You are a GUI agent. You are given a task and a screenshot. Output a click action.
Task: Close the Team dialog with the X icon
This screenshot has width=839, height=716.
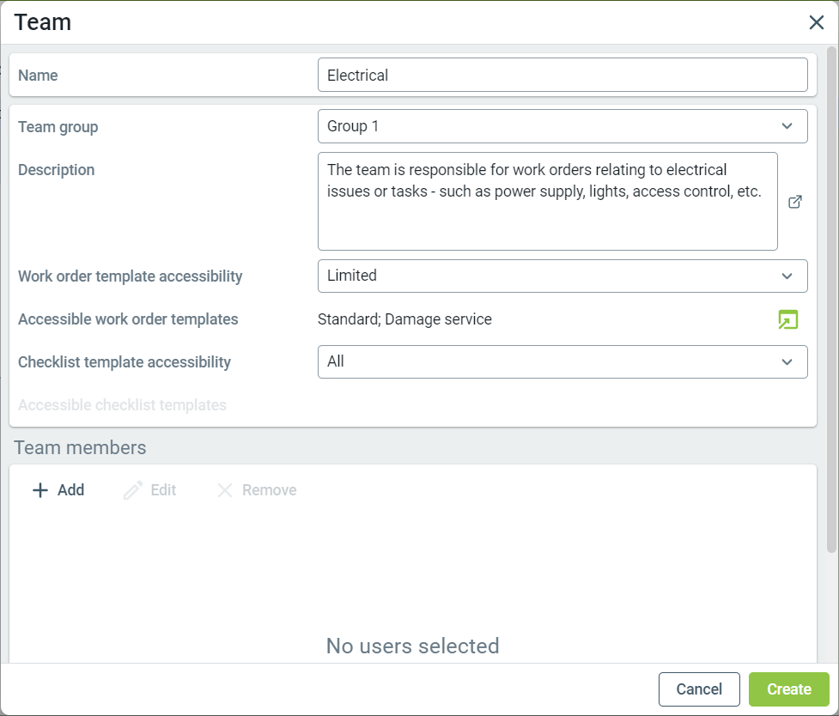[x=816, y=22]
